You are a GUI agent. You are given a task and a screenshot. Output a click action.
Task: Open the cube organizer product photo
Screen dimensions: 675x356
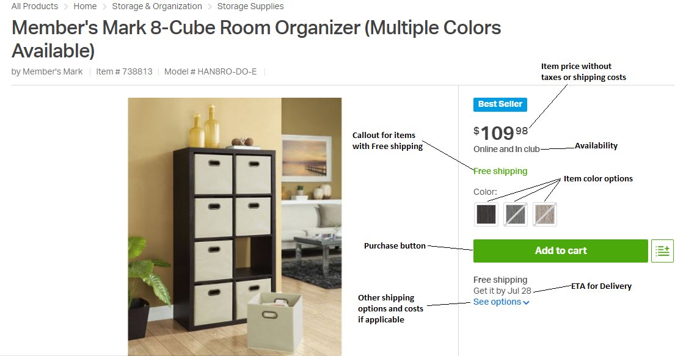[x=235, y=226]
